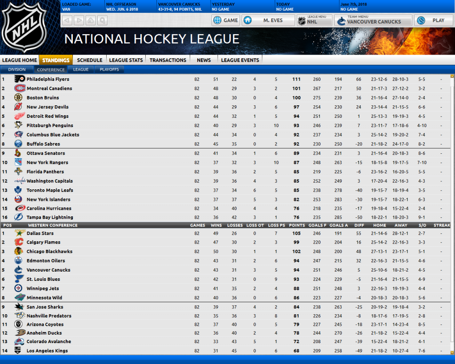
Task: Show Division standings view
Action: coord(17,69)
